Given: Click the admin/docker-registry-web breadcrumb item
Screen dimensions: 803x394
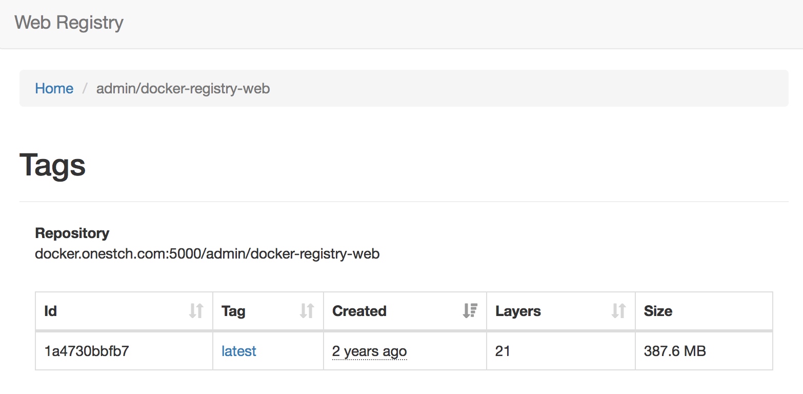Looking at the screenshot, I should coord(183,88).
